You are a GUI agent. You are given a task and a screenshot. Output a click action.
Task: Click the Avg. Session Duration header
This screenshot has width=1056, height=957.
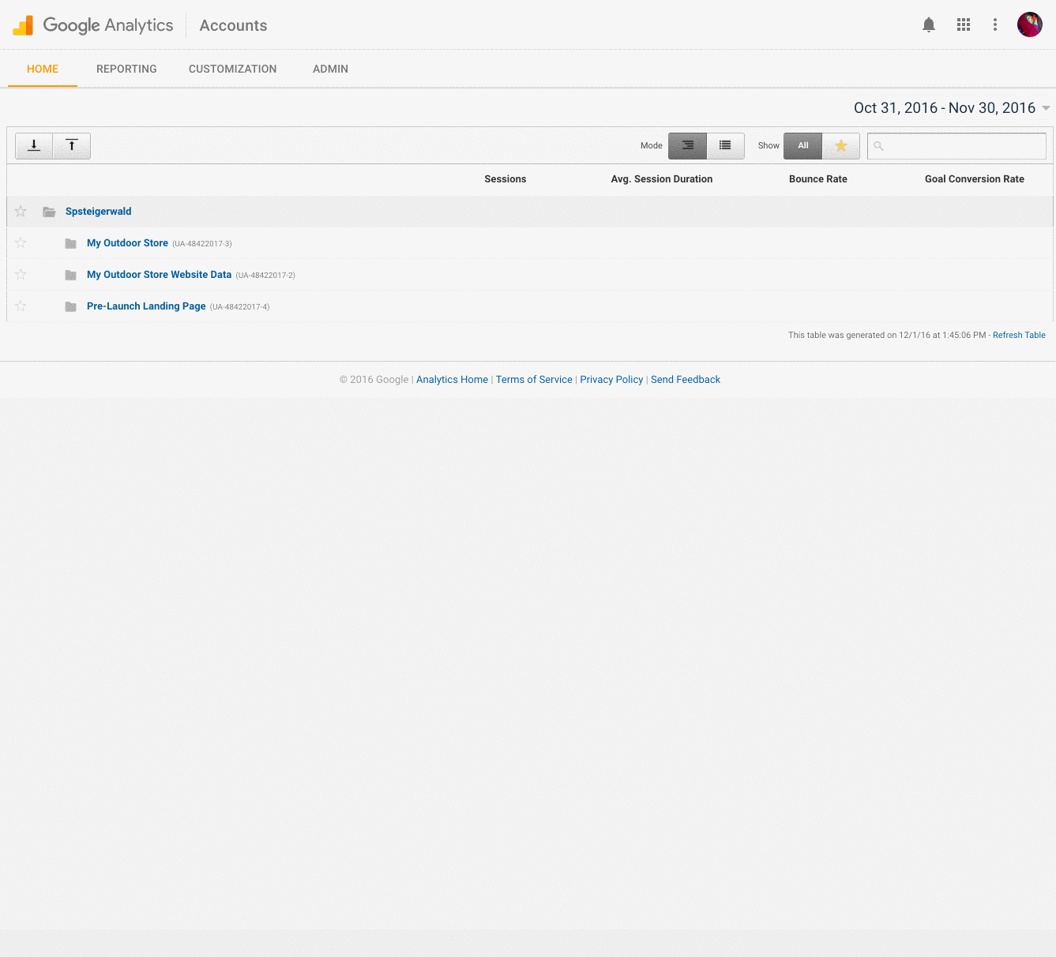click(x=662, y=179)
